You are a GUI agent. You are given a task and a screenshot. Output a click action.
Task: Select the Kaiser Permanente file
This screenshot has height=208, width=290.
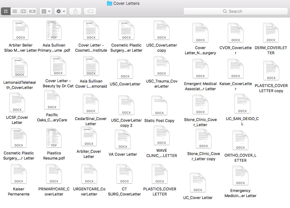[x=19, y=174]
